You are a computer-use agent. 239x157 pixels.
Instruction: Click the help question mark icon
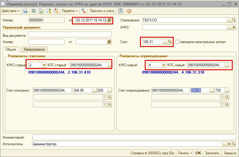tap(129, 11)
